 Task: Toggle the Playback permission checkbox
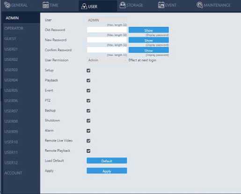click(x=88, y=81)
